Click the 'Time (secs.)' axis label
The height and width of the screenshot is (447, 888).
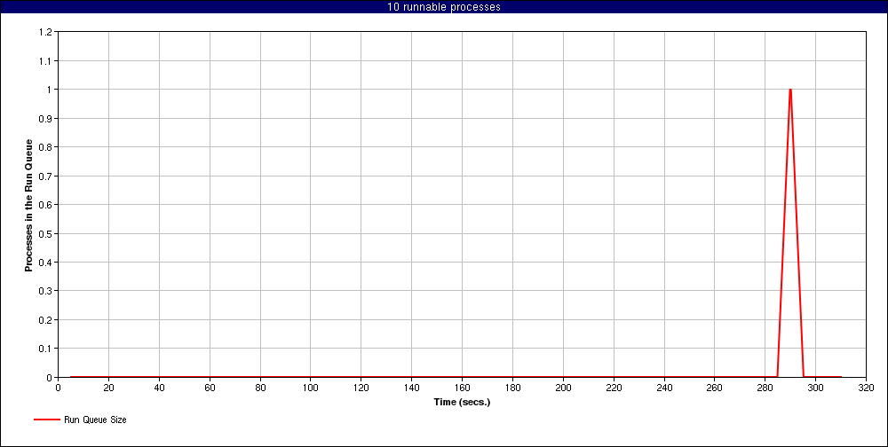462,403
